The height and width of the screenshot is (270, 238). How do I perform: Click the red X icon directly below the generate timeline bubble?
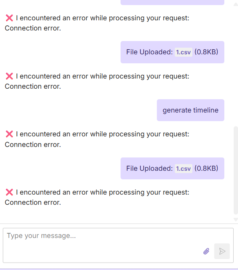point(9,134)
